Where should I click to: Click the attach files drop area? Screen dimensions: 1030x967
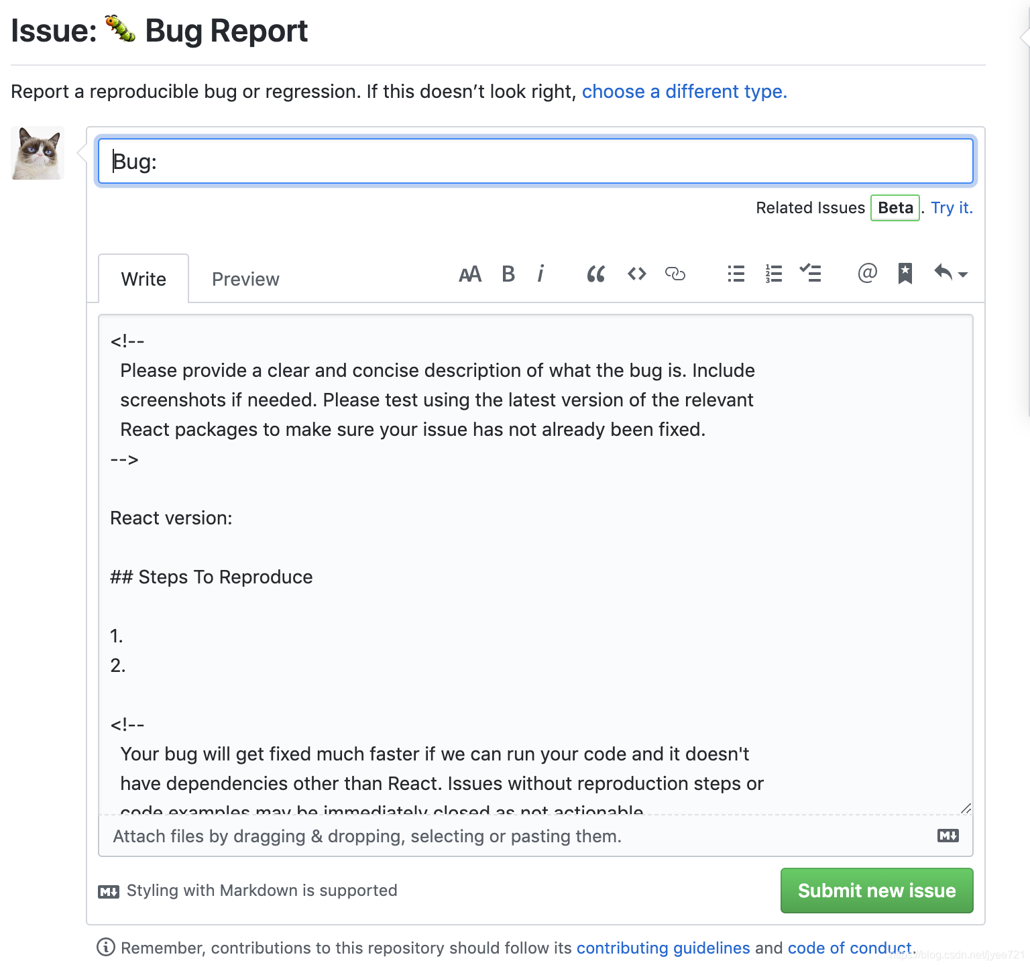(x=535, y=836)
